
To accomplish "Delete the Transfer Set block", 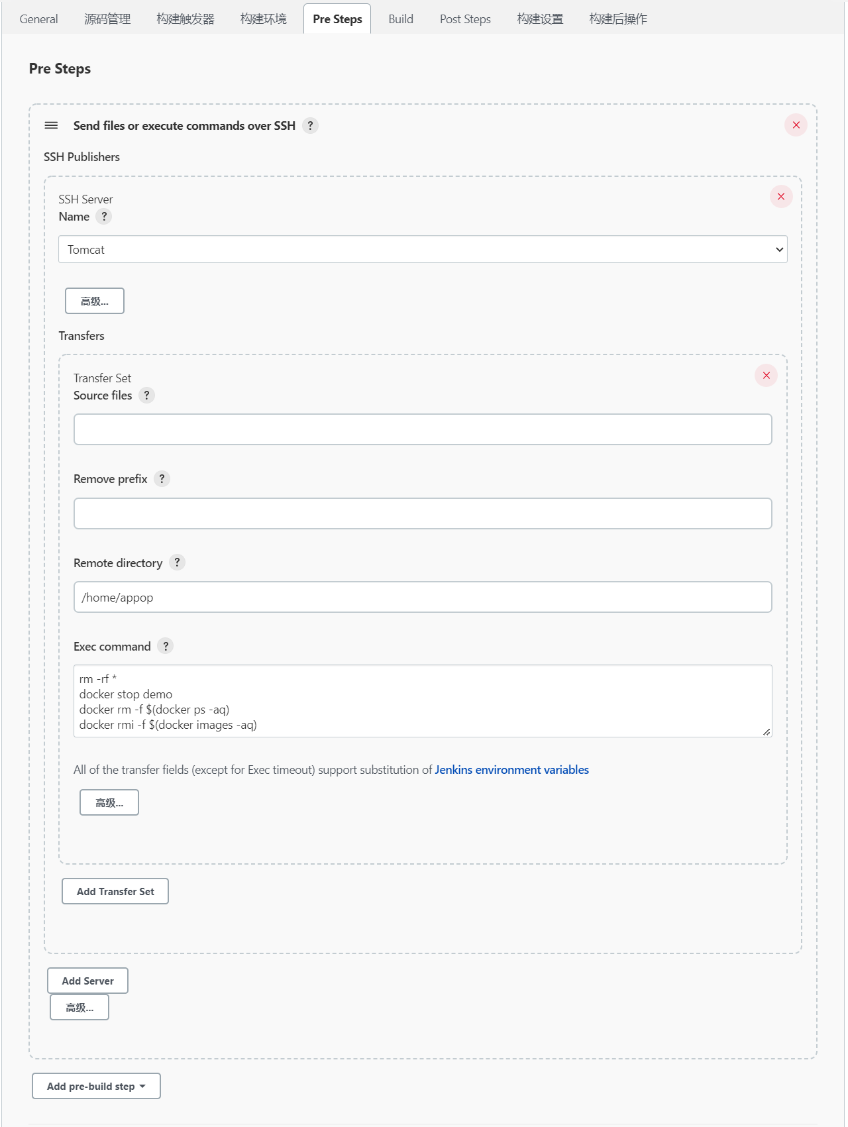I will 766,376.
